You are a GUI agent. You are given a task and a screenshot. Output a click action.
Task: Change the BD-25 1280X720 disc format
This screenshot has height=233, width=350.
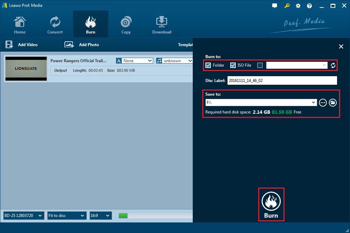(x=23, y=216)
